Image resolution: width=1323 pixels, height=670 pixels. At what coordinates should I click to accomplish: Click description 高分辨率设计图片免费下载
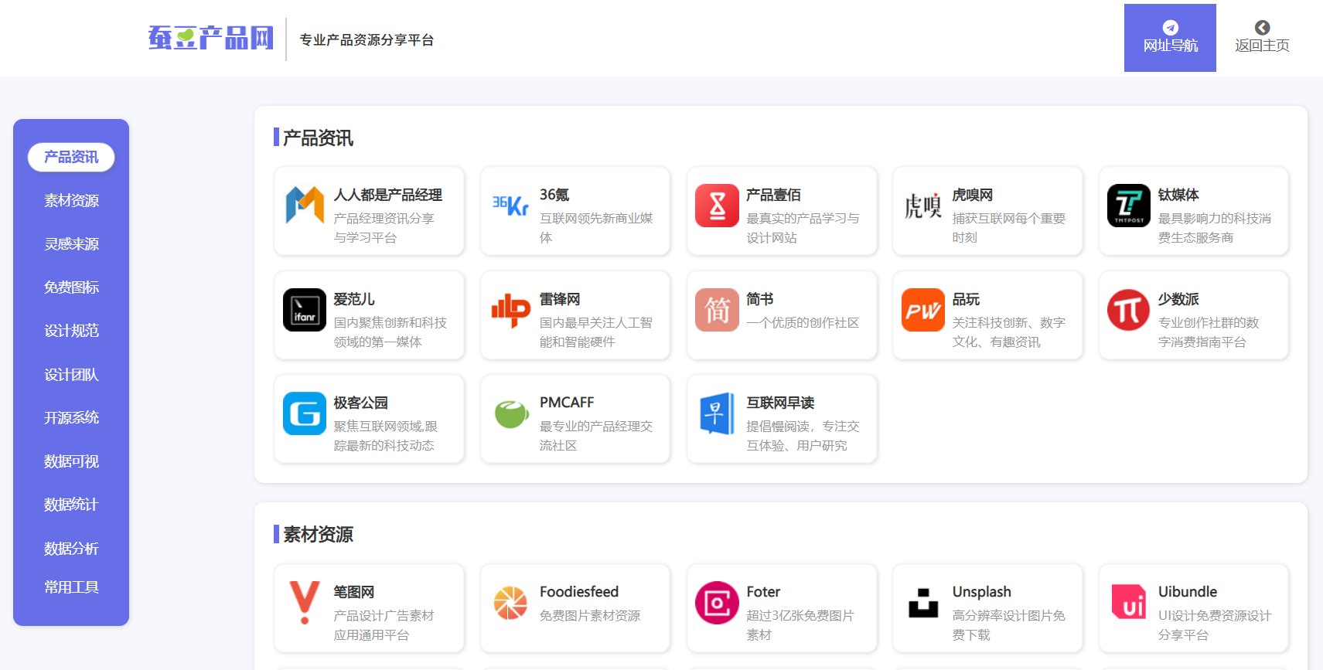click(x=1009, y=625)
